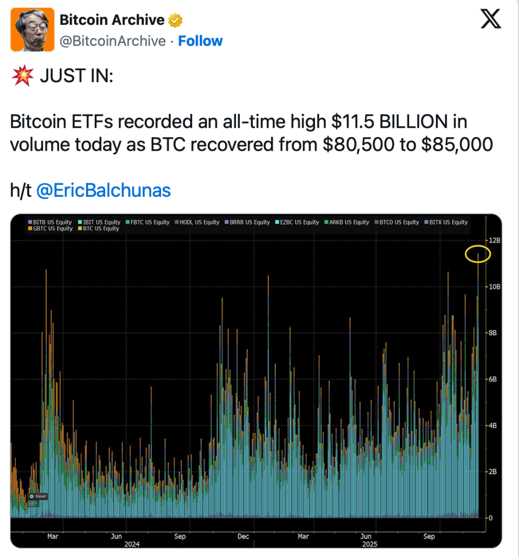Viewport: 519px width, 557px height.
Task: Open the Bloomberg volume chart image
Action: [256, 381]
